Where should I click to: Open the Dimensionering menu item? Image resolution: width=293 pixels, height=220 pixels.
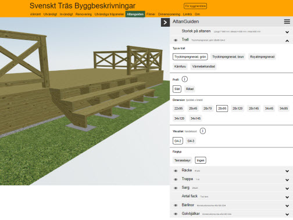point(169,14)
